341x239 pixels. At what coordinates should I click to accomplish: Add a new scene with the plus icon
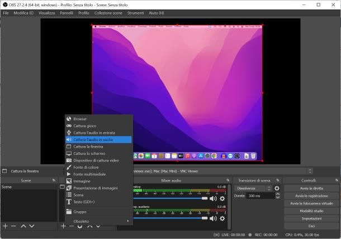[5, 226]
